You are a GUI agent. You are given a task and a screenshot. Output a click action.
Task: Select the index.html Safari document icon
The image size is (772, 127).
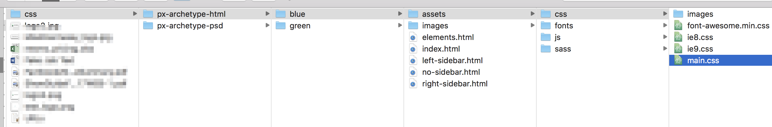[413, 49]
